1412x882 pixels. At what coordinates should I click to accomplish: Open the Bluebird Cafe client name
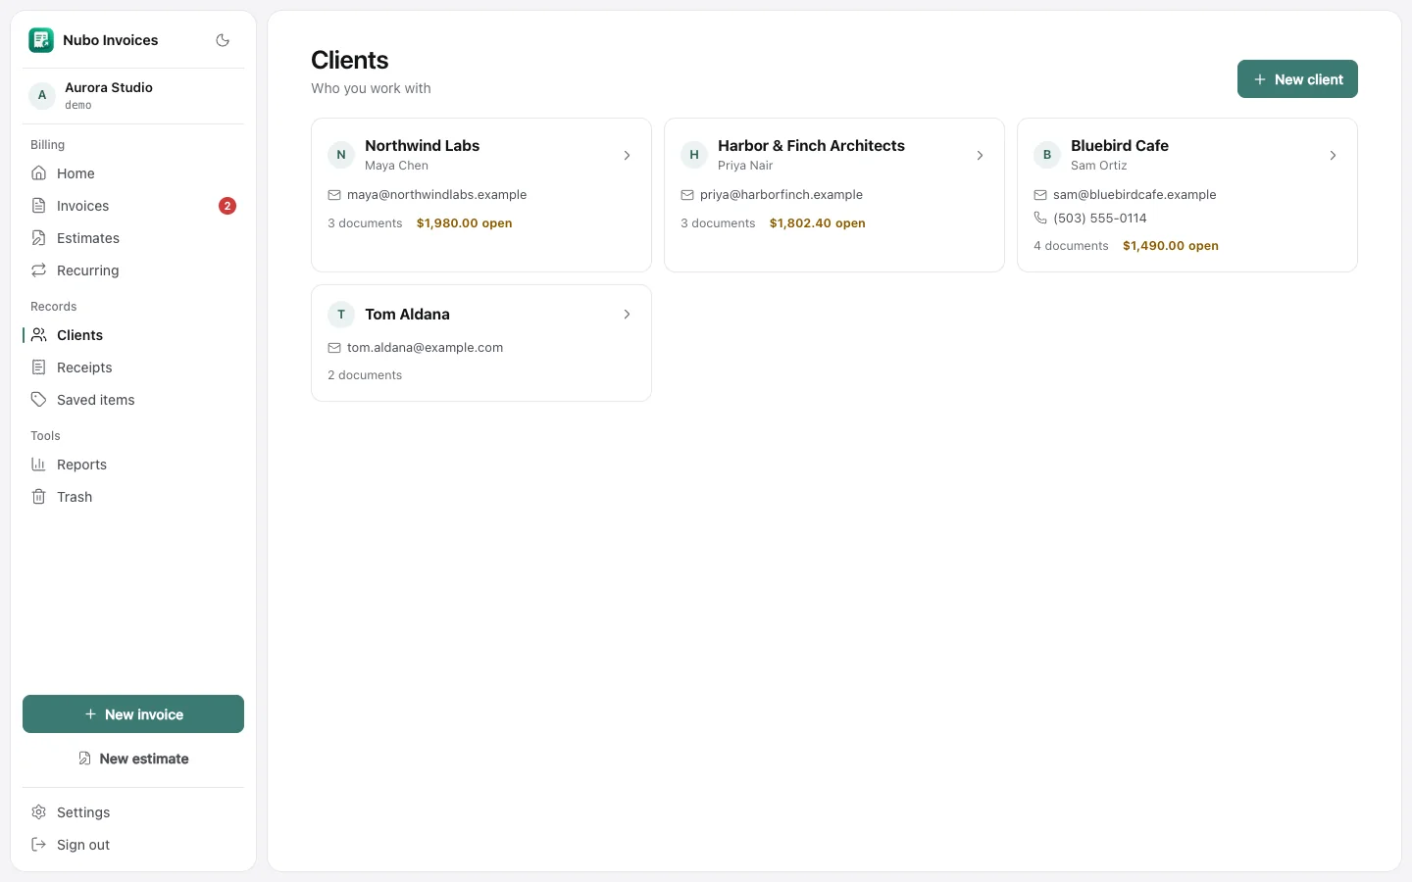point(1120,146)
